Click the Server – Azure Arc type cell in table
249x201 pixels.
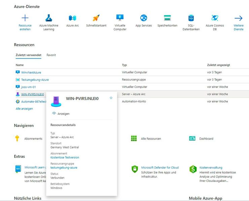[x=134, y=94]
